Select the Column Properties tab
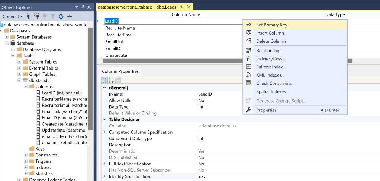Image resolution: width=380 pixels, height=181 pixels. click(120, 71)
